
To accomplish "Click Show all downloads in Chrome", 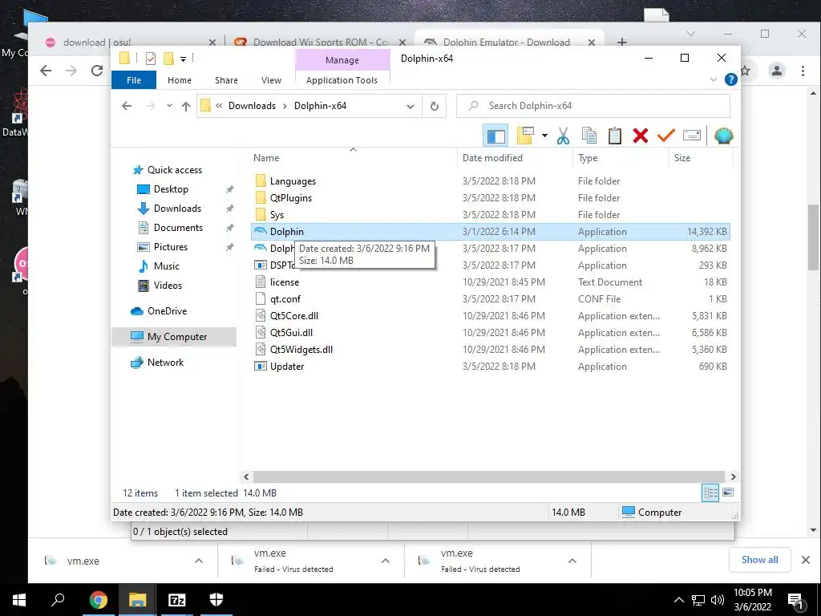I will coord(759,560).
